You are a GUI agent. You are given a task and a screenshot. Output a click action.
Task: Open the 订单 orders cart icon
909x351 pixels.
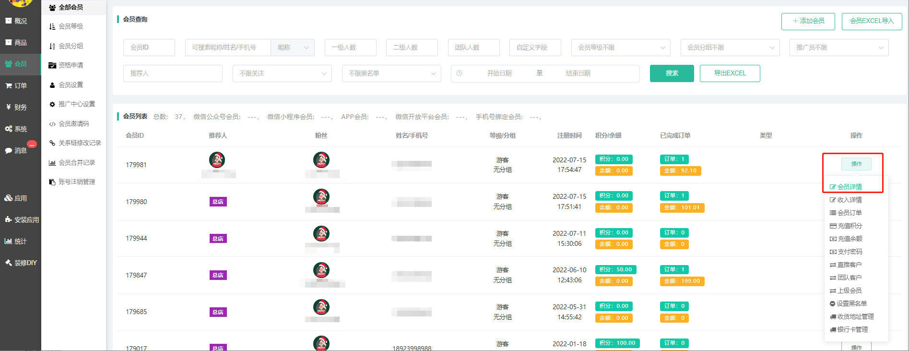tap(9, 85)
